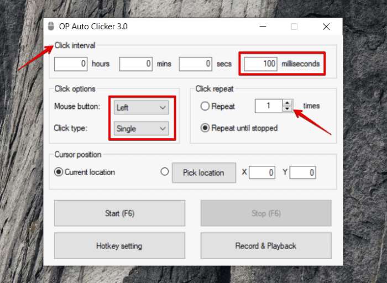This screenshot has width=387, height=283.
Task: Focus the mins input field
Action: tap(136, 64)
